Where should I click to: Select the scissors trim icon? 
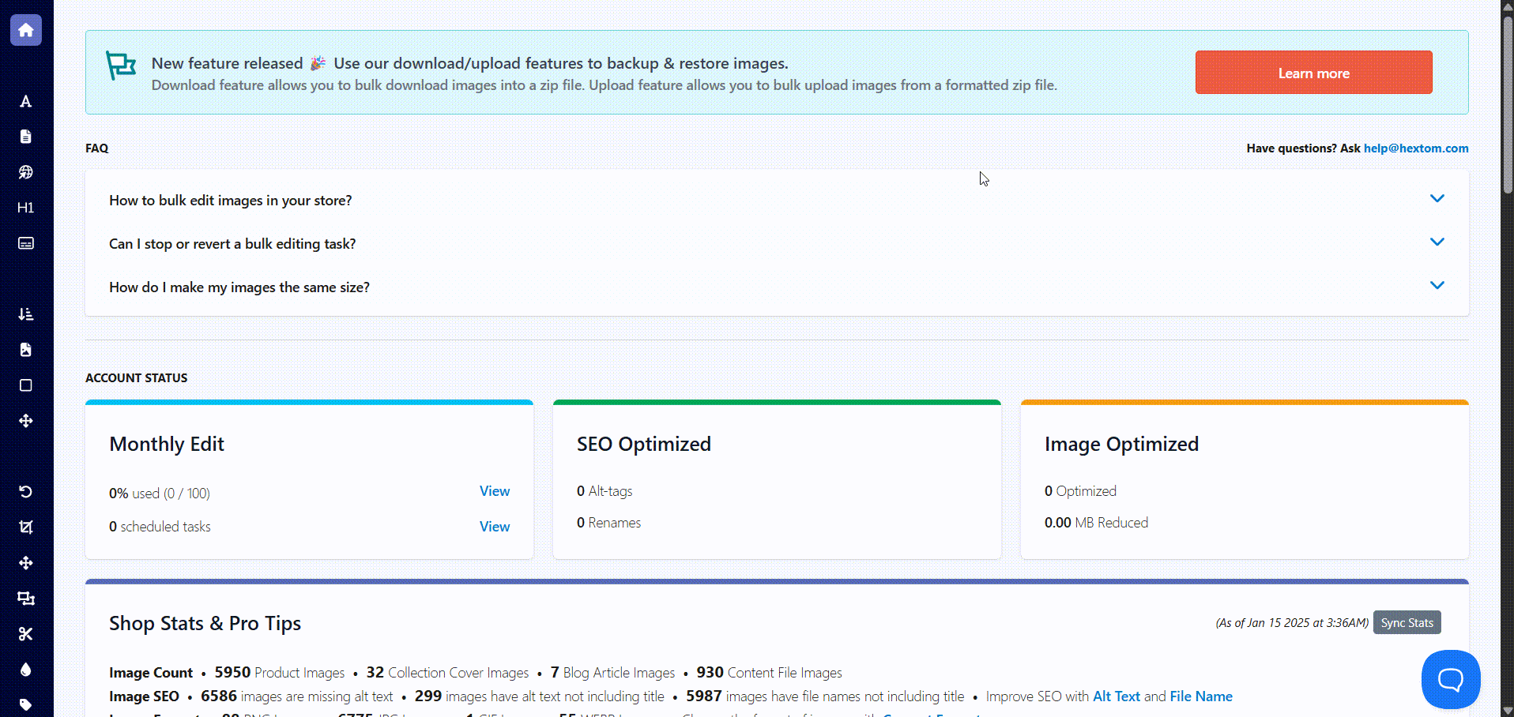(26, 634)
